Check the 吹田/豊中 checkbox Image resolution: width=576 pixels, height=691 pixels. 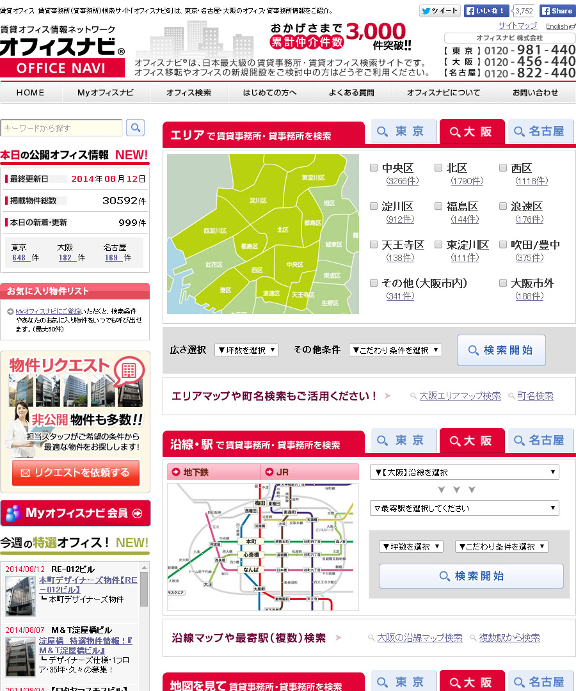503,244
